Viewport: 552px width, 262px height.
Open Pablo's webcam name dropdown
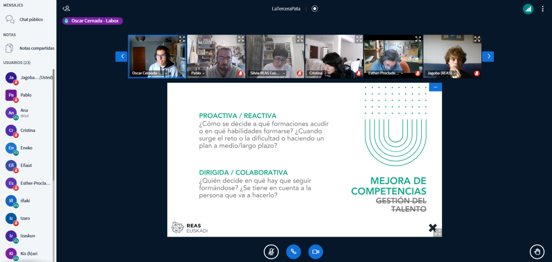coord(197,73)
